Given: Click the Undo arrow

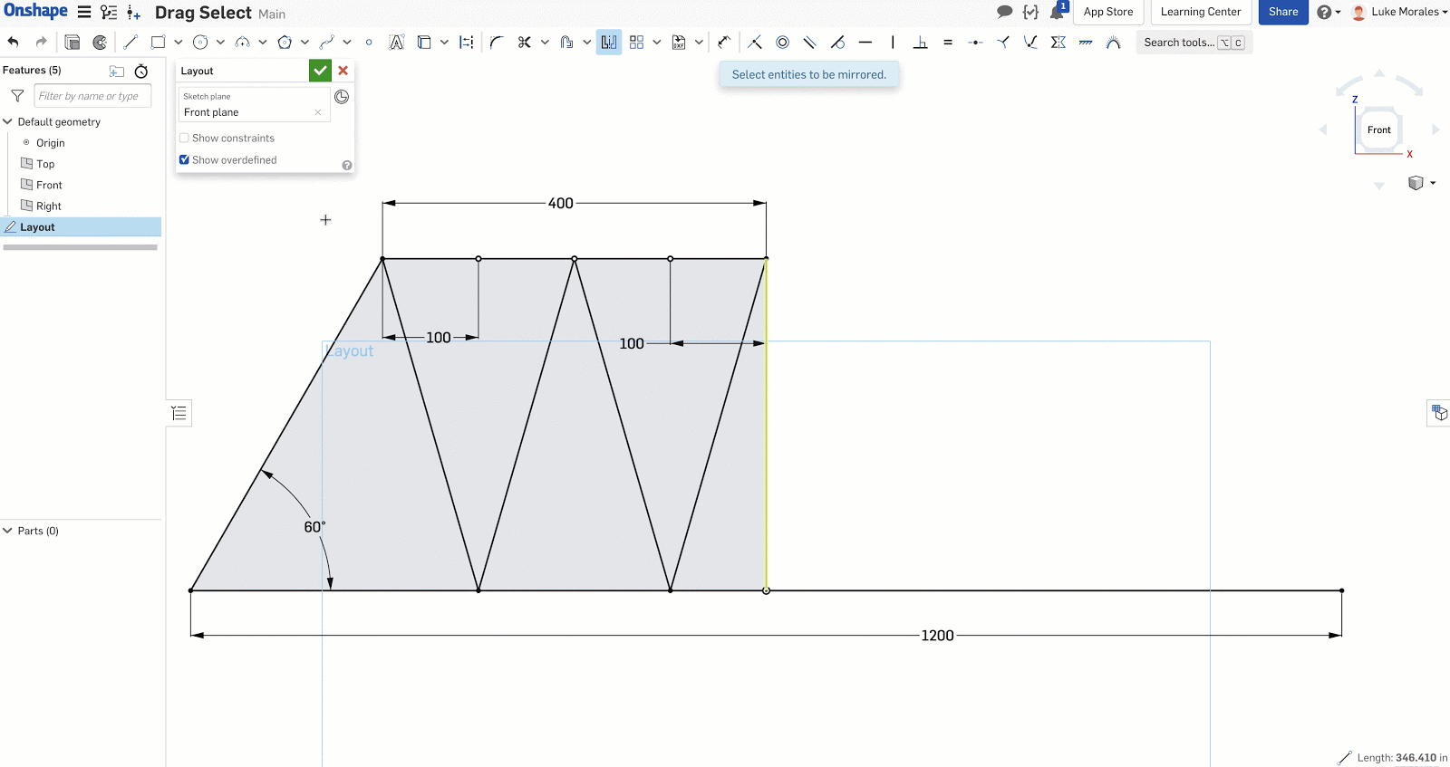Looking at the screenshot, I should coord(14,42).
